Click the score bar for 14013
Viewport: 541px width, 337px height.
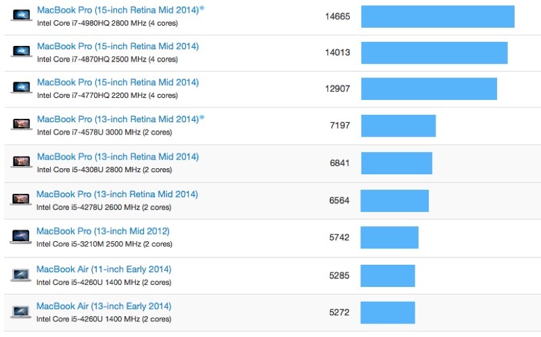pyautogui.click(x=434, y=53)
